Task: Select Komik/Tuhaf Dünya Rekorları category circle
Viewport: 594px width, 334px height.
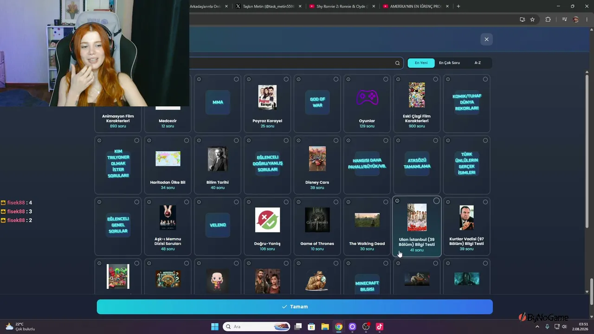Action: point(485,79)
